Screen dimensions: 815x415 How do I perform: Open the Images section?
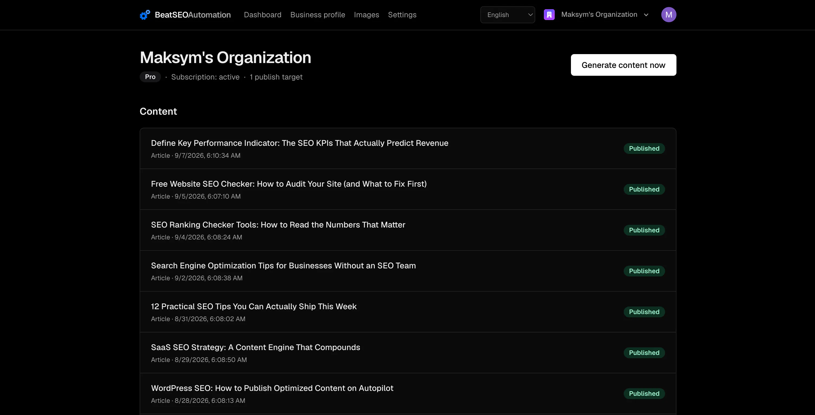[x=366, y=15]
